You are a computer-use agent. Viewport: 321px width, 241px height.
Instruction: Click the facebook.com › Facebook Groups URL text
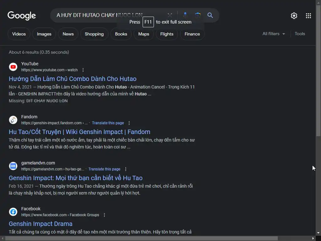tap(60, 215)
